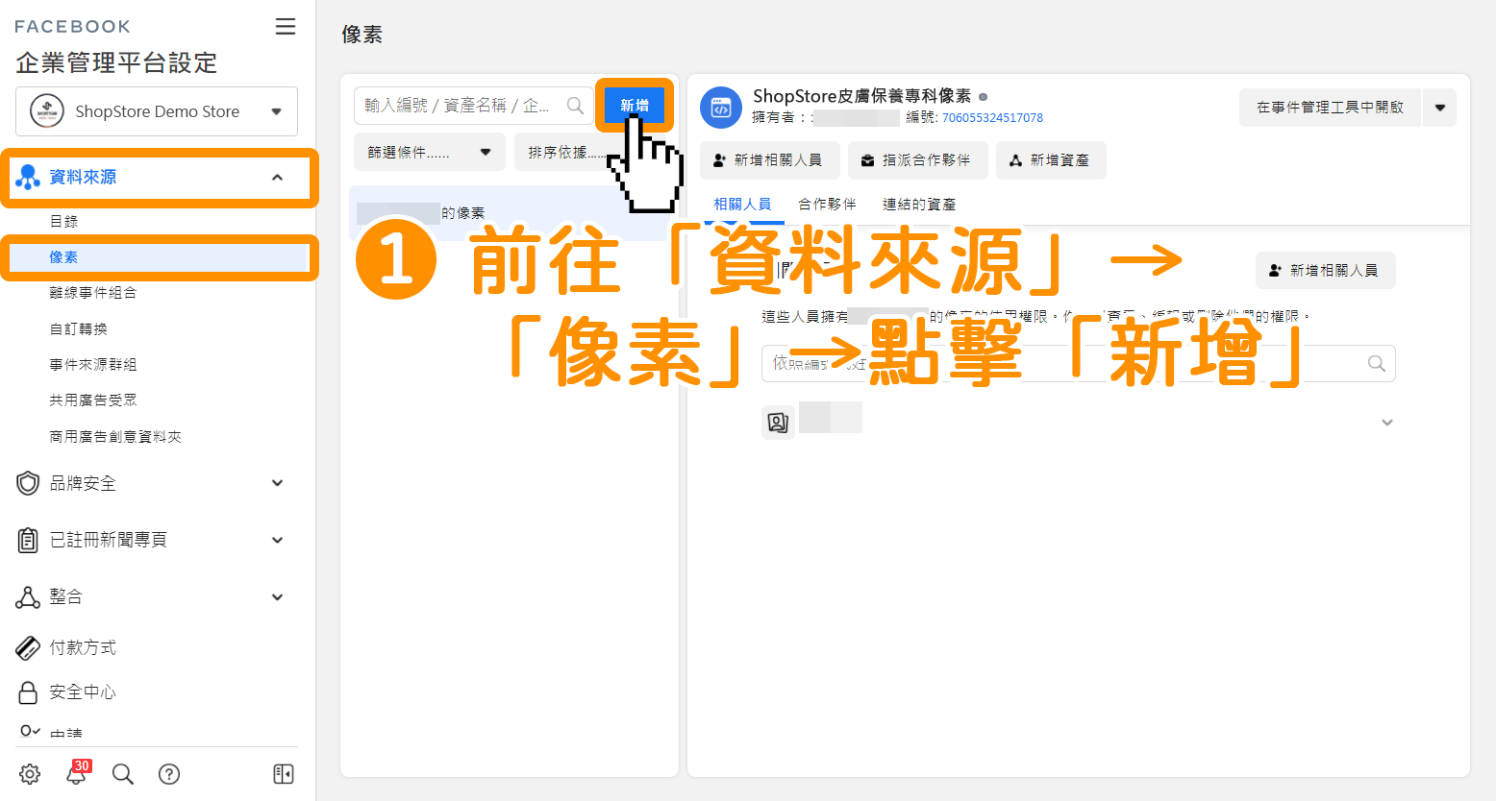This screenshot has height=801, width=1496.
Task: Open the help question mark icon
Action: click(x=169, y=774)
